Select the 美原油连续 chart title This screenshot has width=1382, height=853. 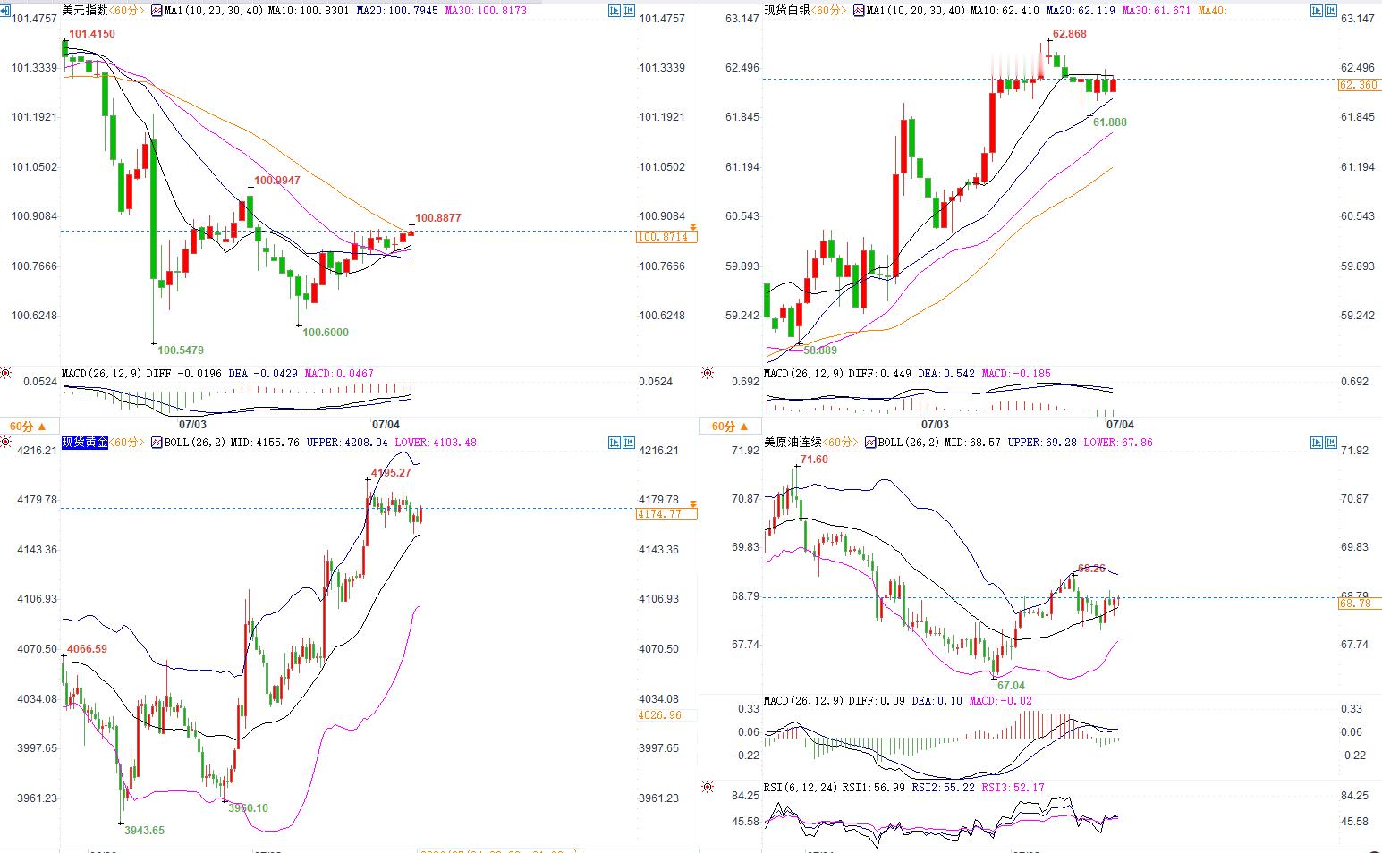[793, 443]
